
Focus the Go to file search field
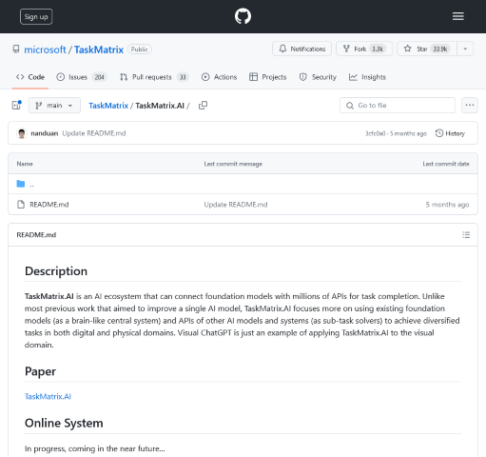pyautogui.click(x=398, y=106)
